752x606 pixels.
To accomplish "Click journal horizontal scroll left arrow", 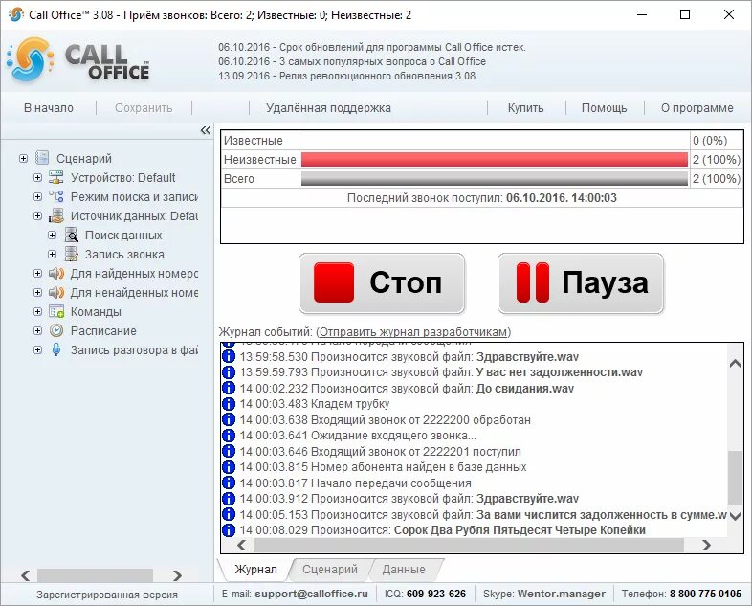I will (242, 545).
